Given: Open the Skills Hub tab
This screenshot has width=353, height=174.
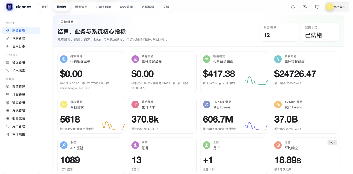Looking at the screenshot, I should (x=104, y=7).
